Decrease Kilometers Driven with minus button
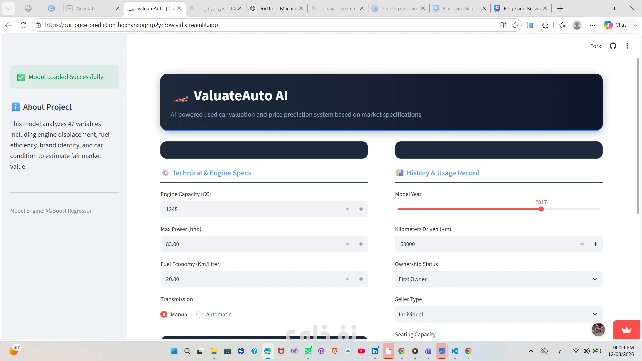 coord(582,244)
